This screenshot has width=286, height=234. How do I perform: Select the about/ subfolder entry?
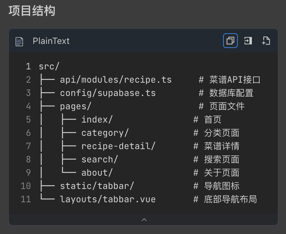tap(97, 173)
